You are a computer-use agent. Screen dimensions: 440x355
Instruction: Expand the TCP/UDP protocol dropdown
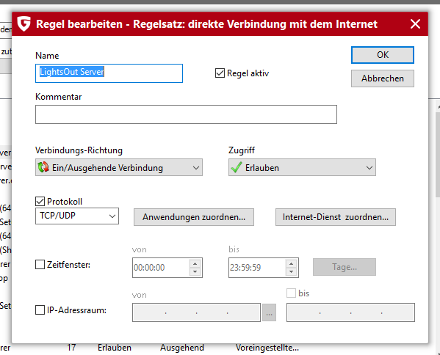point(77,216)
